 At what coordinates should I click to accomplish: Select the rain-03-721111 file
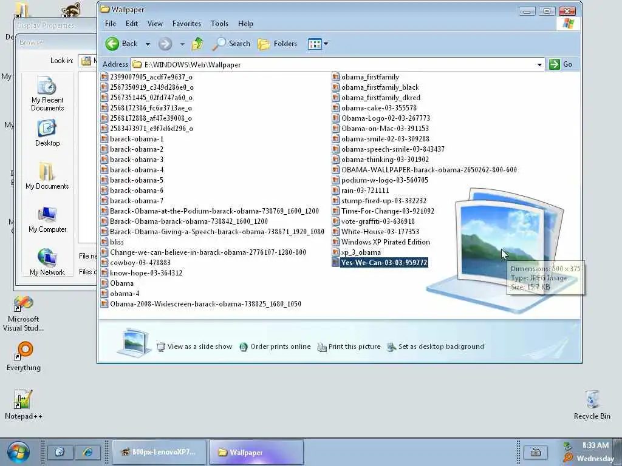click(x=361, y=190)
